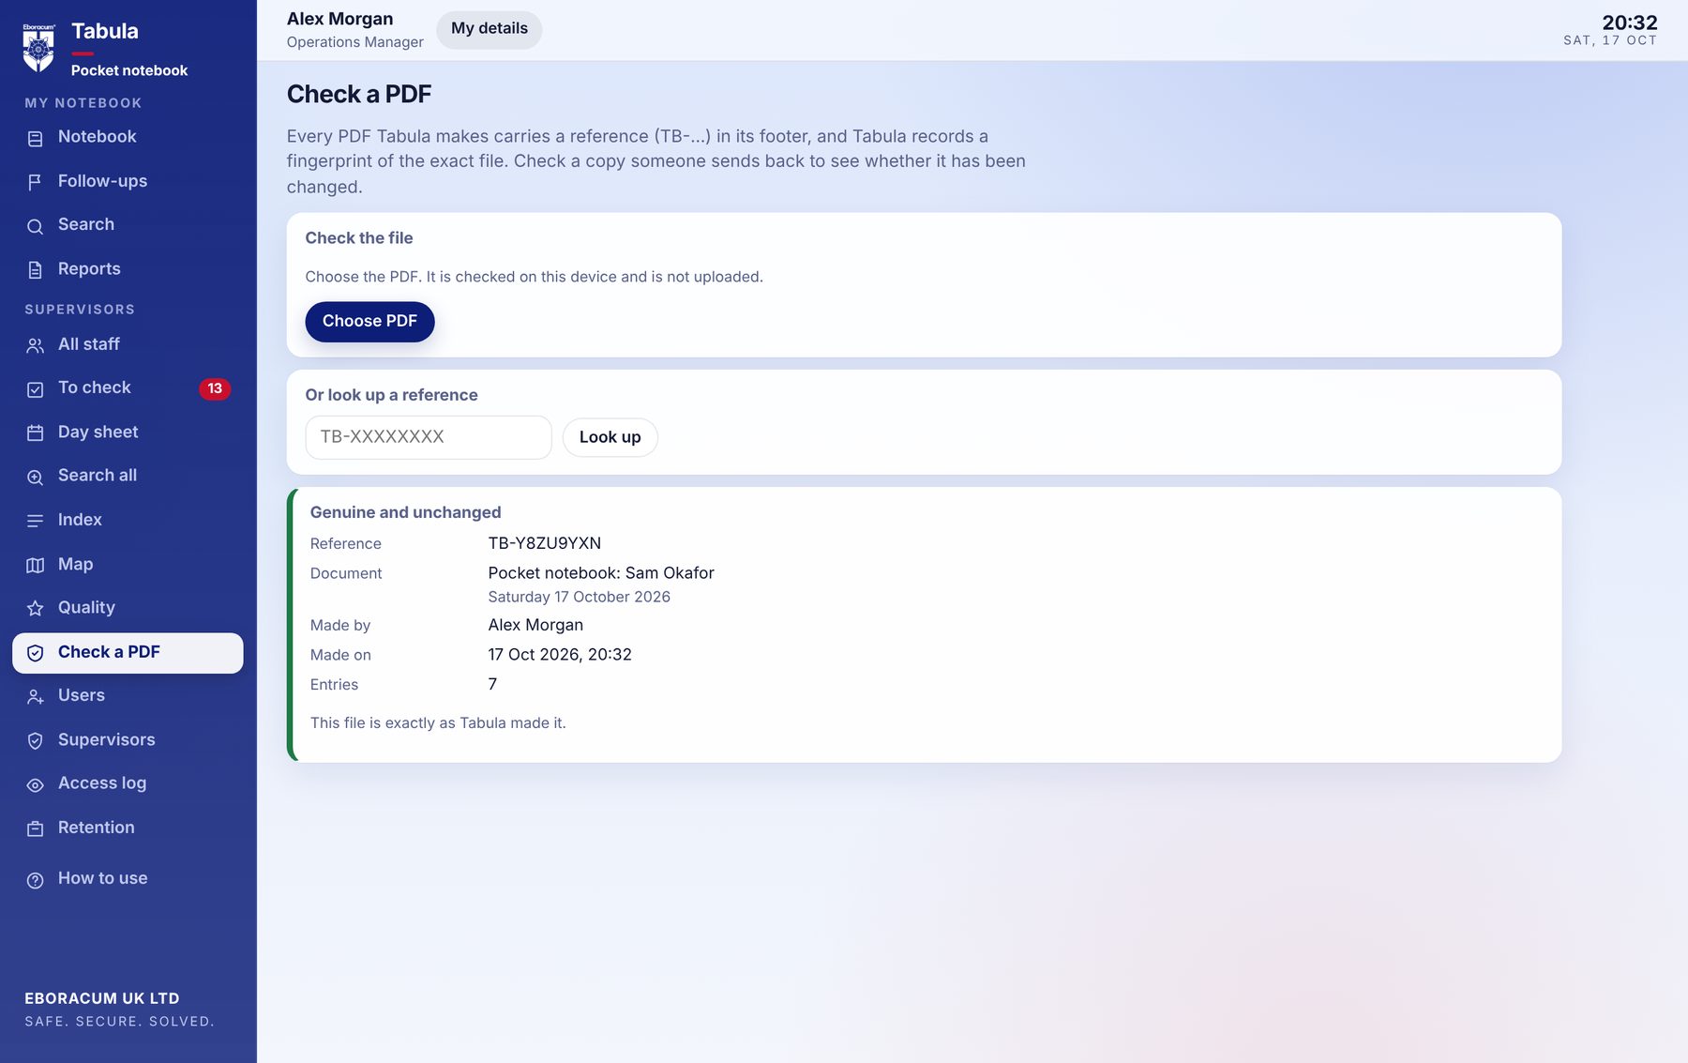Open the Notebook section
Screen dimensions: 1688x1063
pyautogui.click(x=128, y=137)
